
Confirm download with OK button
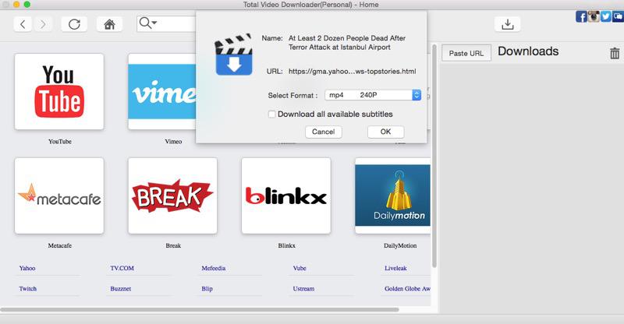coord(385,132)
